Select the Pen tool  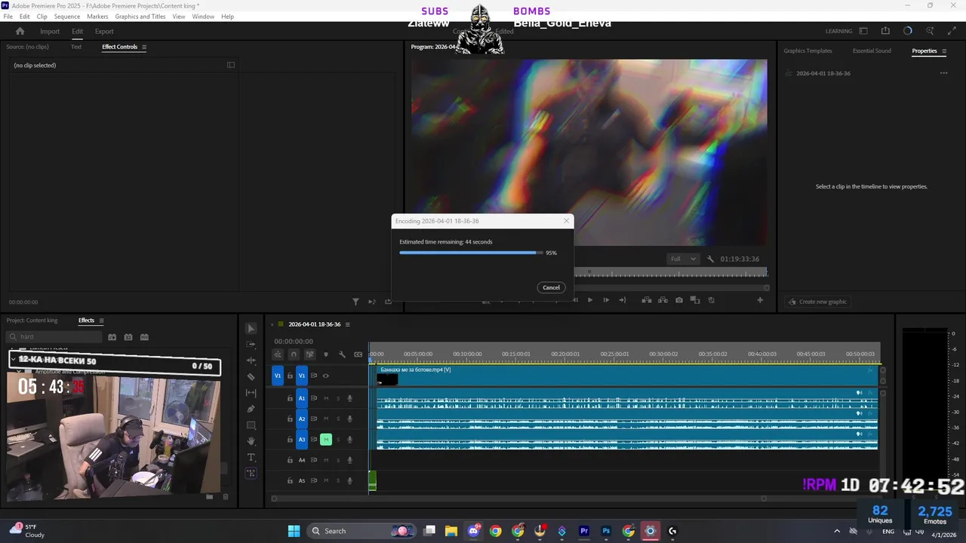[251, 409]
